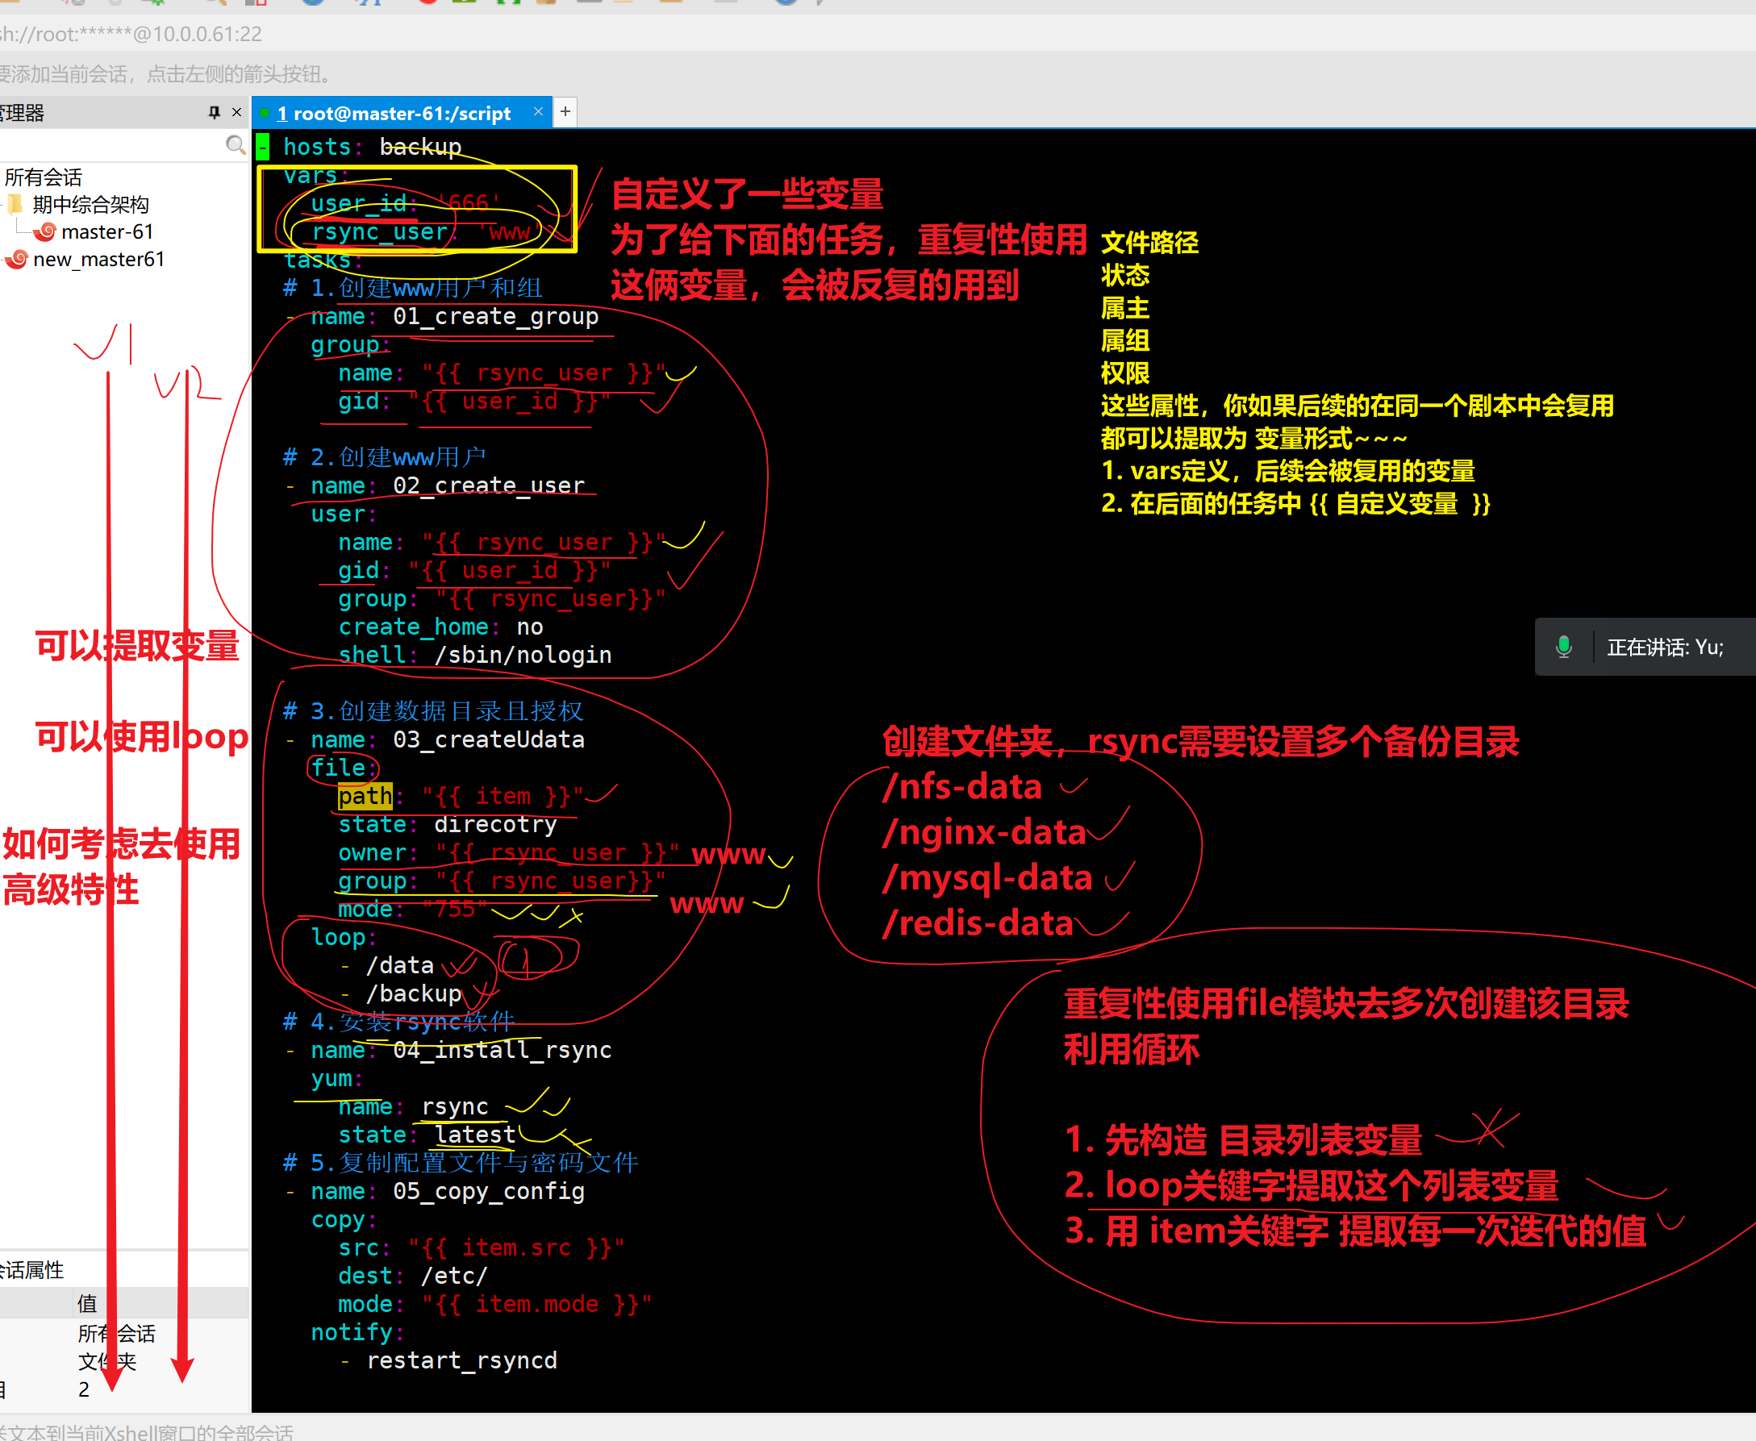
Task: Click the session manager search magnifier icon
Action: pos(235,145)
